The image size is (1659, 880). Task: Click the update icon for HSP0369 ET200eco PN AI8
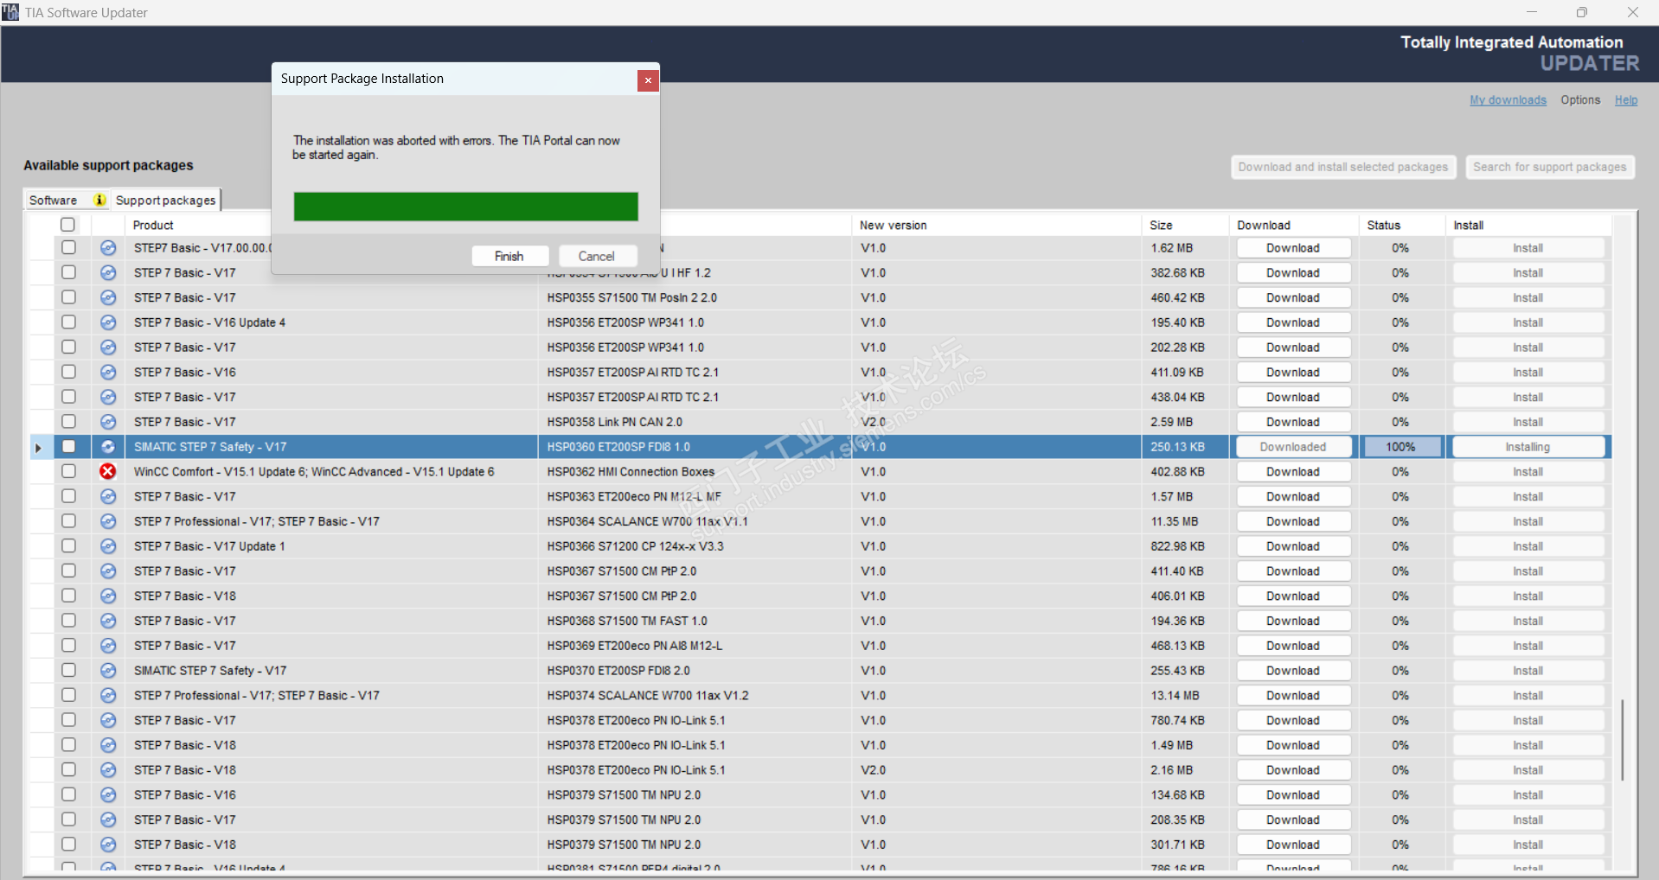(108, 646)
